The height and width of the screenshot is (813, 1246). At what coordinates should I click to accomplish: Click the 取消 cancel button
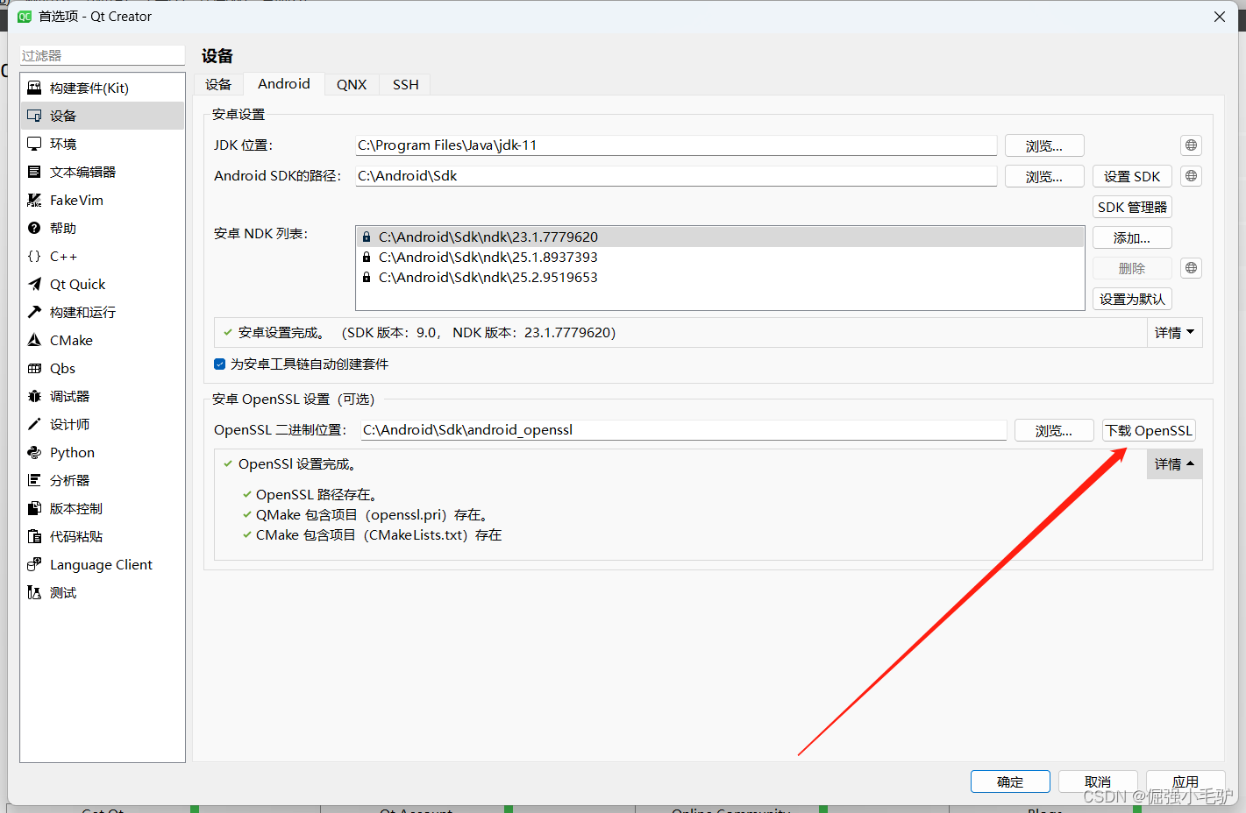(1098, 781)
